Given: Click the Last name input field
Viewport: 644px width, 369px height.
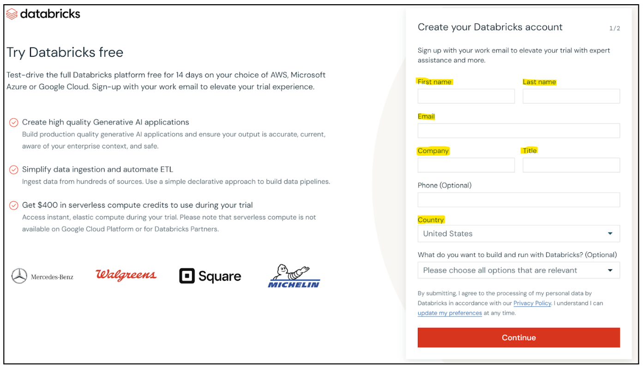Looking at the screenshot, I should click(x=571, y=96).
